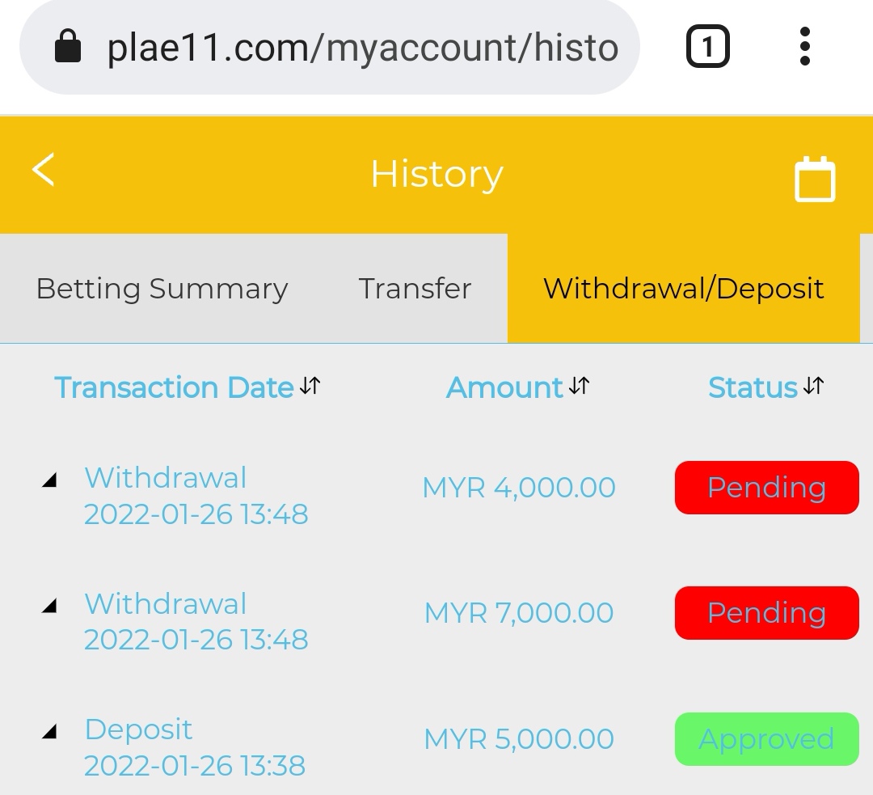Tap the back arrow in History header

pyautogui.click(x=44, y=171)
